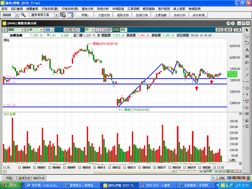Click the 大盤走勢 toolbar button
252x189 pixels.
(104, 15)
